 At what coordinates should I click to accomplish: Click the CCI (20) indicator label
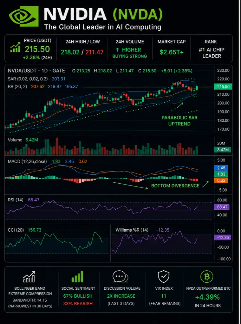16,230
